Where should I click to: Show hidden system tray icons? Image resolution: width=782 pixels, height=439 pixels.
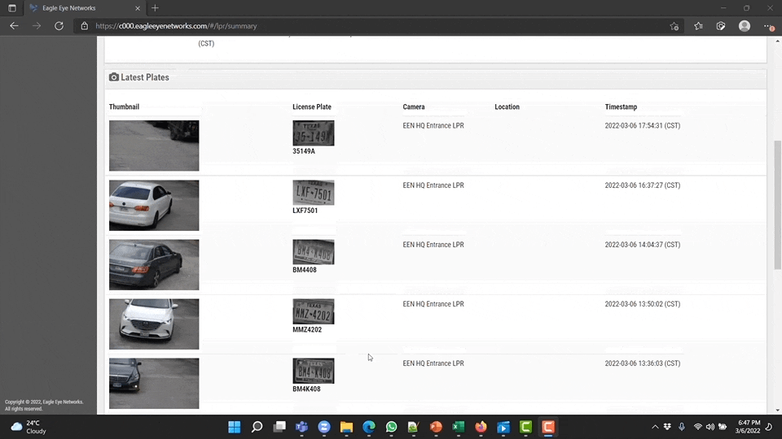[655, 427]
